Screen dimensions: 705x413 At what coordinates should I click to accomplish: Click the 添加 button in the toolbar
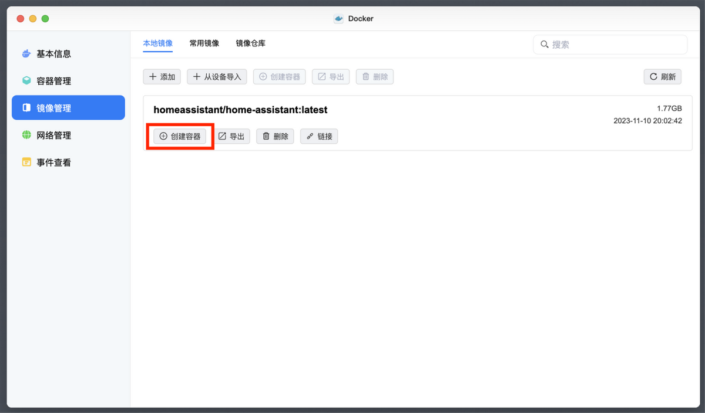click(x=162, y=77)
